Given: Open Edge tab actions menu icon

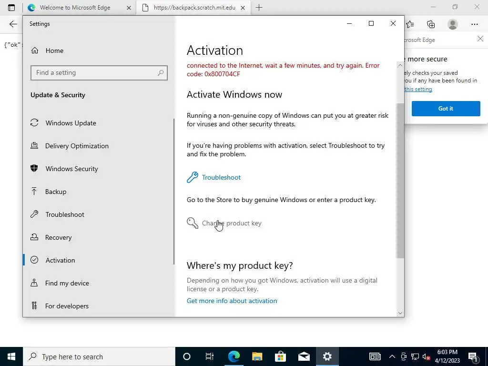Looking at the screenshot, I should pos(11,8).
